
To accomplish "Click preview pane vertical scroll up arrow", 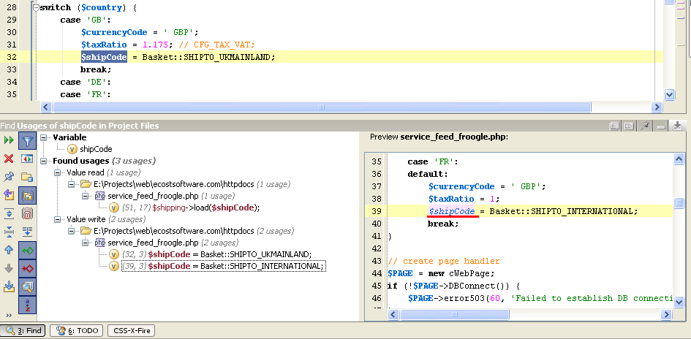I will [x=679, y=159].
